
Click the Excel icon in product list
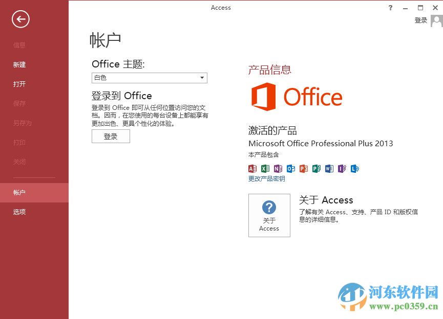pos(265,169)
